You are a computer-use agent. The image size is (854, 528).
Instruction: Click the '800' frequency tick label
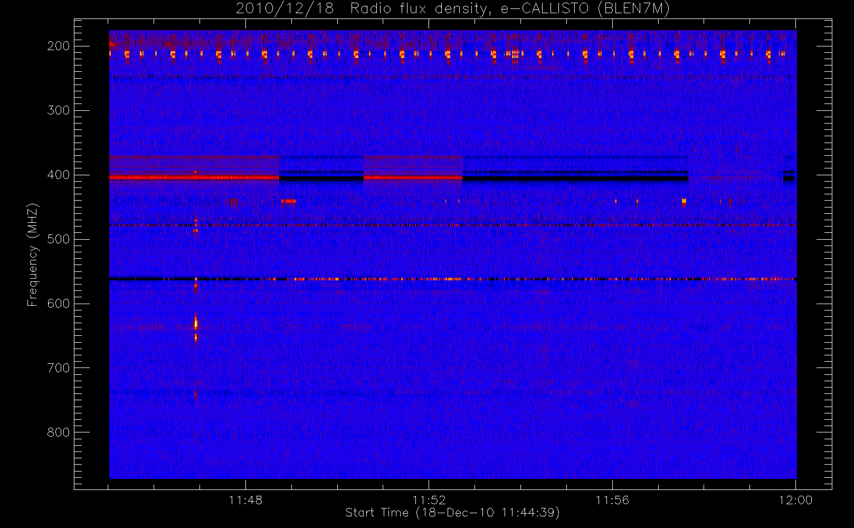point(59,432)
